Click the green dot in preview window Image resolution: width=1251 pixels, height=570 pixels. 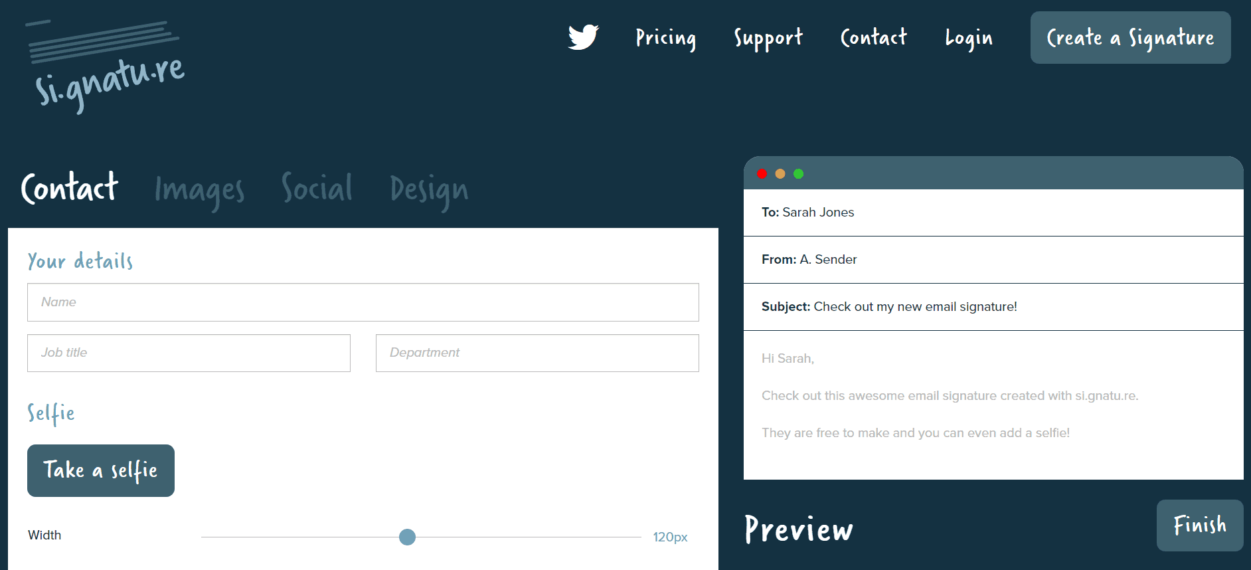(x=799, y=174)
